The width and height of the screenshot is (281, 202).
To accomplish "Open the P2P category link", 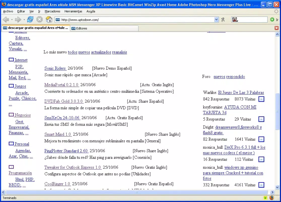I will (19, 67).
